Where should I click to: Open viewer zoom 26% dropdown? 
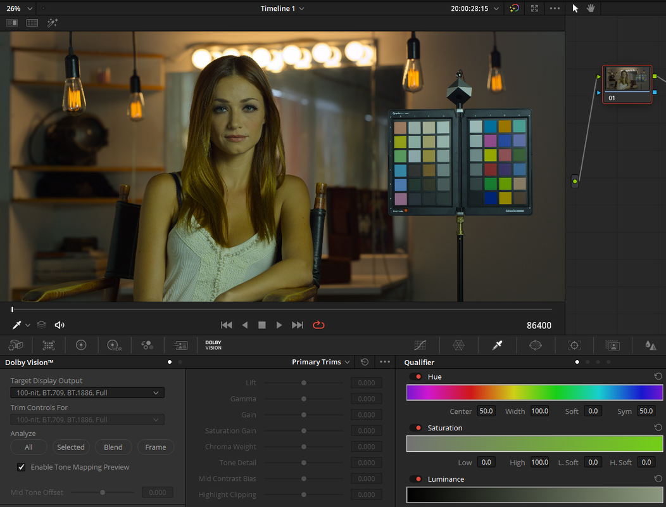pos(20,8)
